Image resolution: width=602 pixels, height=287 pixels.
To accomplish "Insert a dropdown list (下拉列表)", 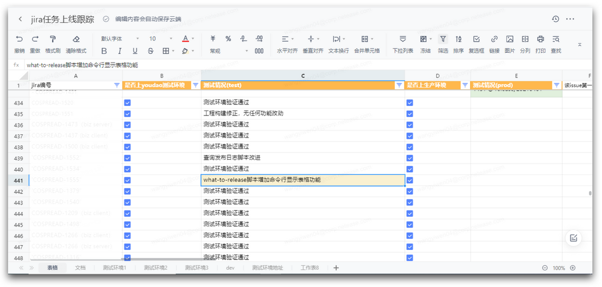I will (x=403, y=39).
